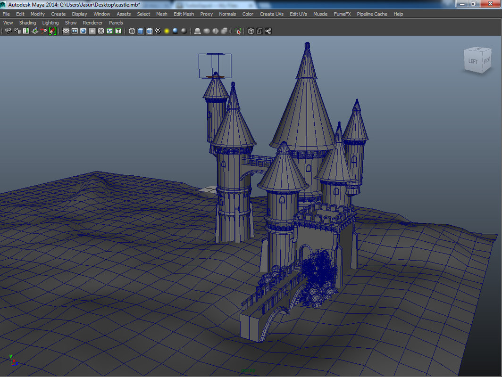Image resolution: width=502 pixels, height=377 pixels.
Task: Open the Lighting menu
Action: click(50, 22)
